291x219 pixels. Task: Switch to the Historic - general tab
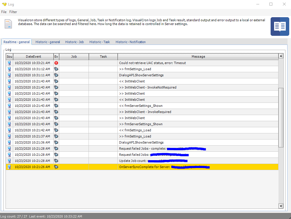pyautogui.click(x=47, y=42)
